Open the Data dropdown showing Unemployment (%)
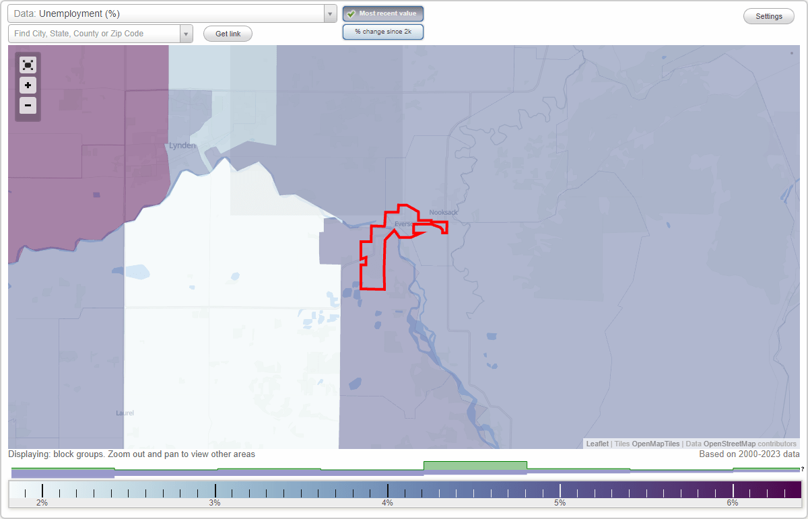The height and width of the screenshot is (519, 808). click(x=168, y=13)
